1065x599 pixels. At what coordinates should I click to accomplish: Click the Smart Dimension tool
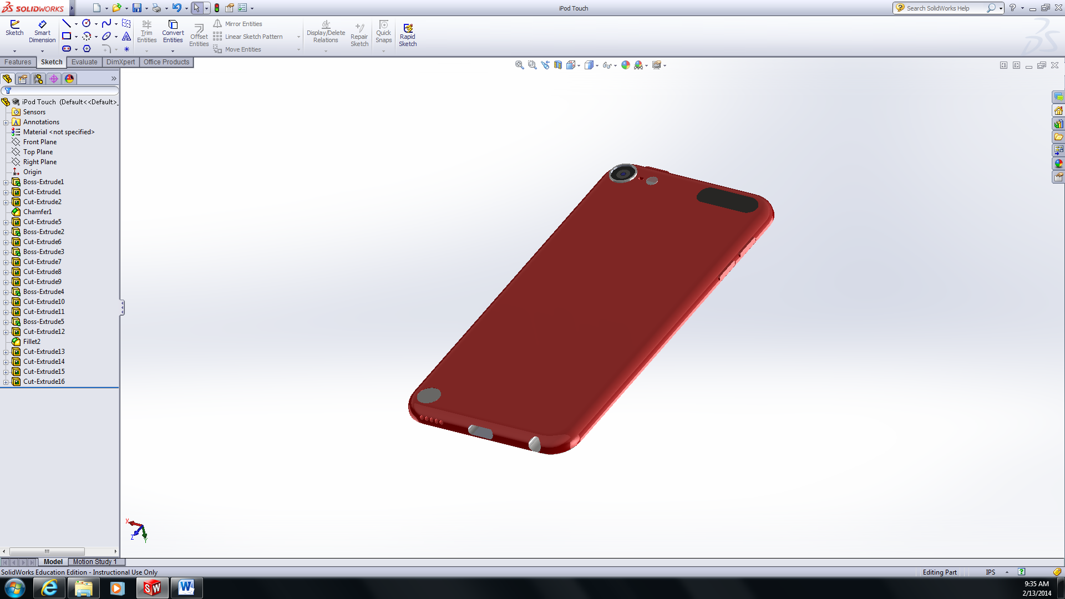[42, 31]
